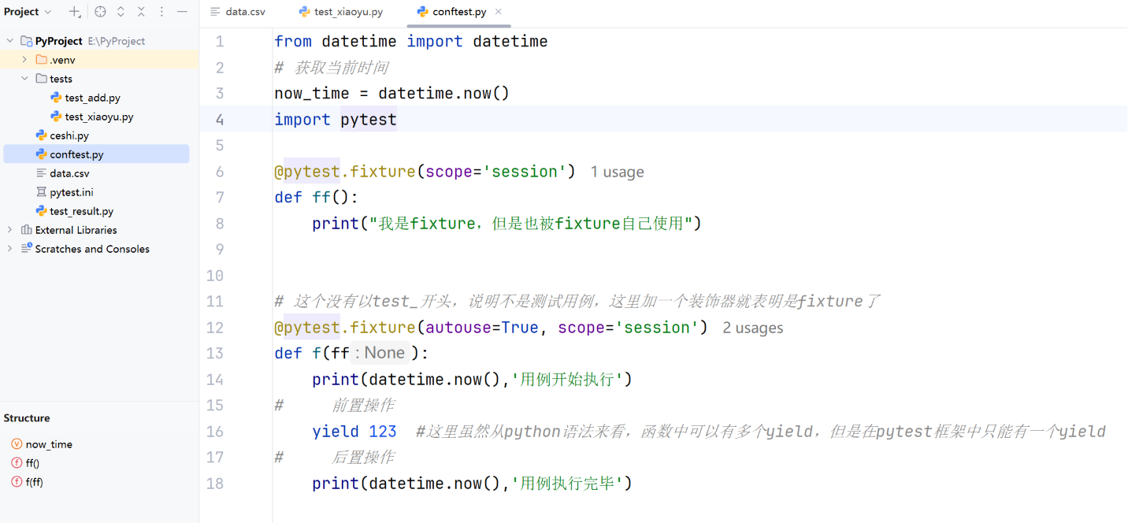Click the tests folder icon

pos(42,79)
